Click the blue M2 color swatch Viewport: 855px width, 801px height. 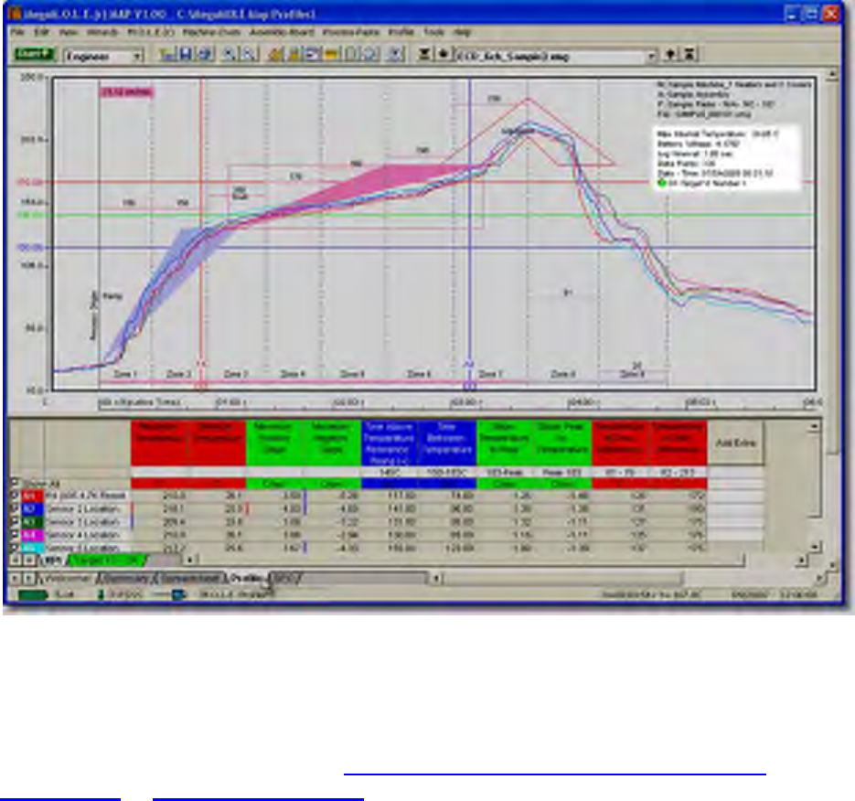(31, 508)
